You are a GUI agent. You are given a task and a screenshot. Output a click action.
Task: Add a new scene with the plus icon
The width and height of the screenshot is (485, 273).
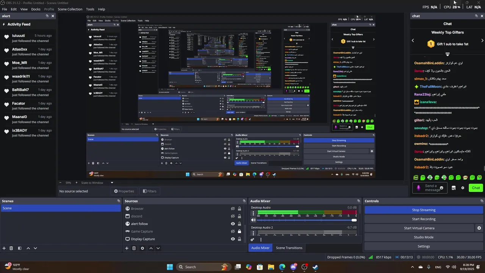pyautogui.click(x=4, y=248)
